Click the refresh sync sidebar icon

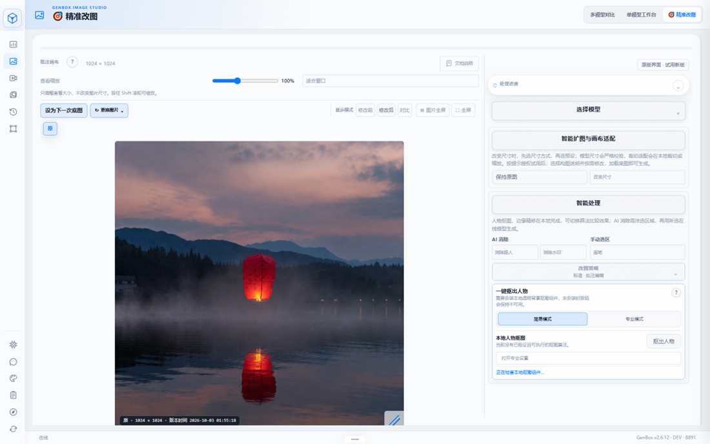(13, 429)
